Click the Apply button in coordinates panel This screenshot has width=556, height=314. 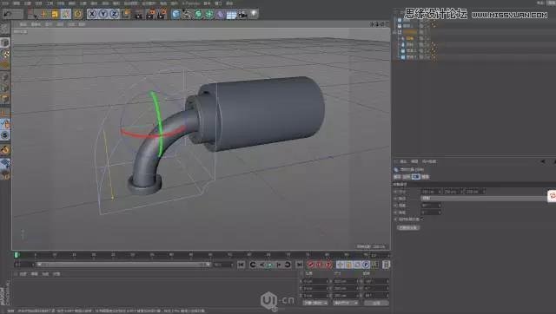coord(376,303)
